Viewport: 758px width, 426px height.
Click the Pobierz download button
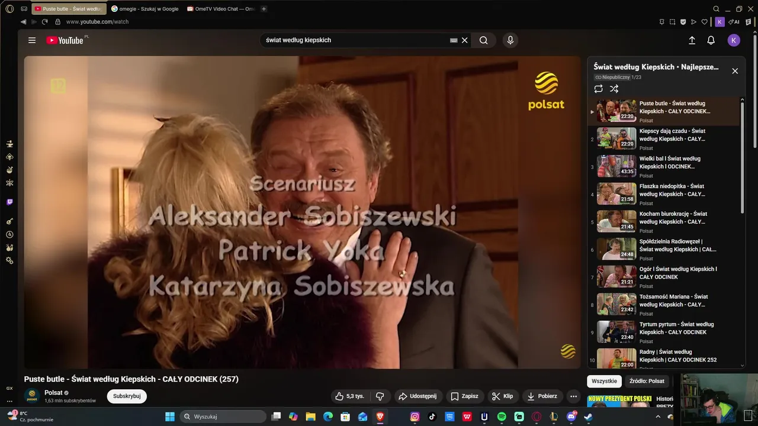pyautogui.click(x=542, y=396)
